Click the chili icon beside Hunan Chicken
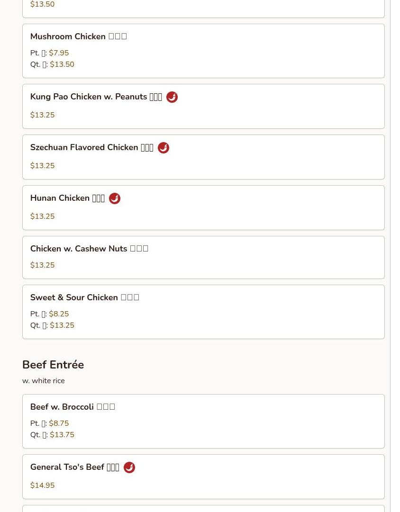The width and height of the screenshot is (400, 512). click(x=114, y=198)
